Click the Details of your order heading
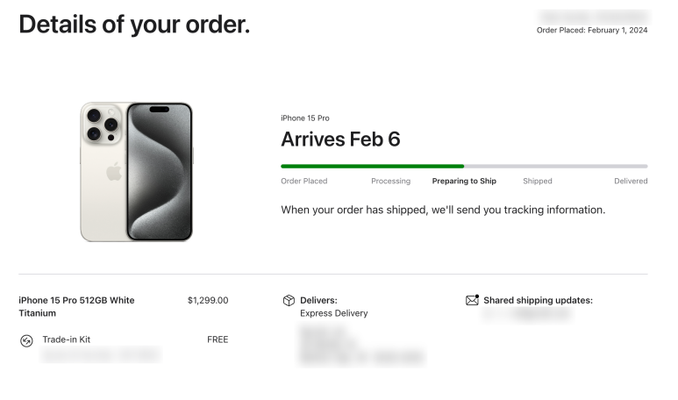678x400 pixels. point(134,25)
